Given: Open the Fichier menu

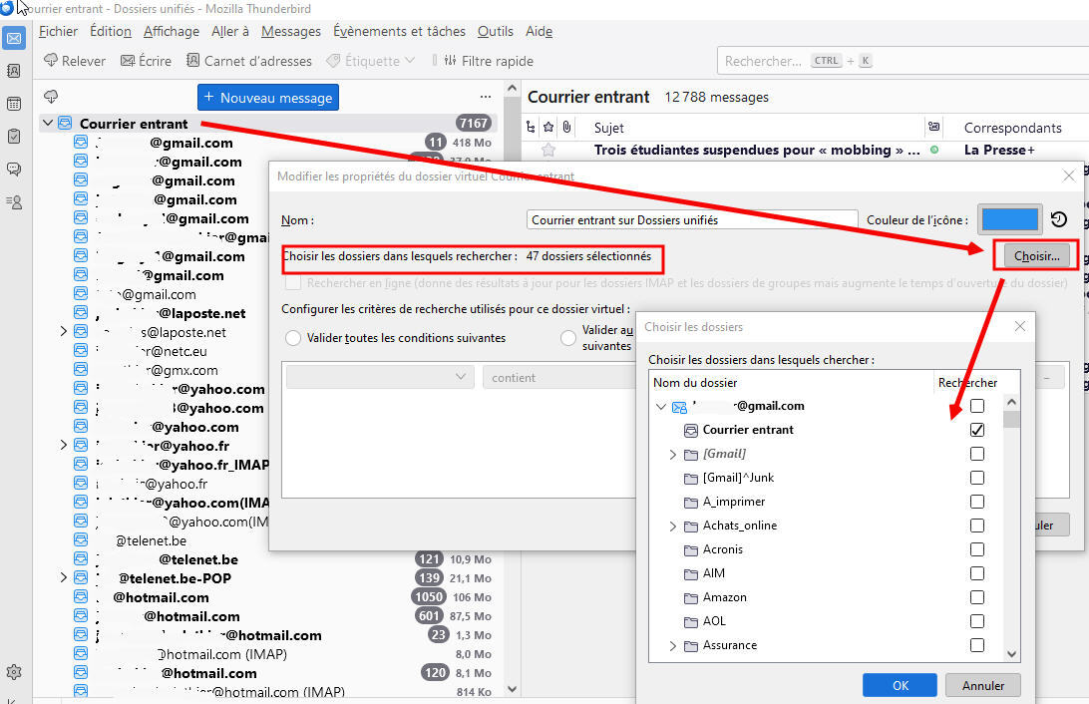Looking at the screenshot, I should [58, 31].
